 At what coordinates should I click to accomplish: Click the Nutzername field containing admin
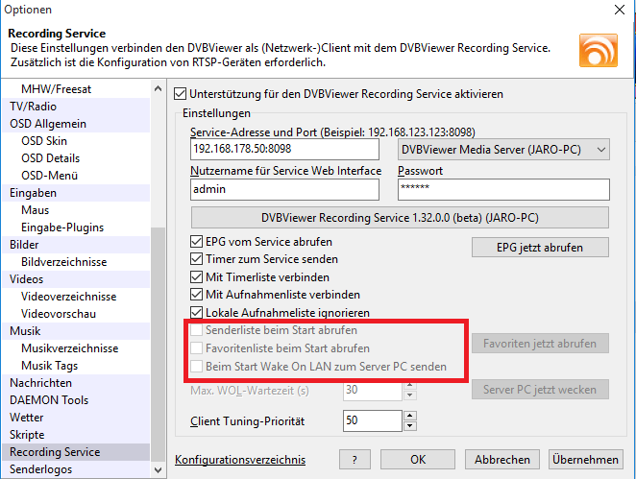point(284,189)
